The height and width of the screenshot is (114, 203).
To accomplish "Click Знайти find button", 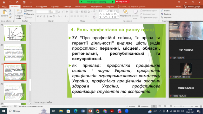I will click(x=165, y=10).
